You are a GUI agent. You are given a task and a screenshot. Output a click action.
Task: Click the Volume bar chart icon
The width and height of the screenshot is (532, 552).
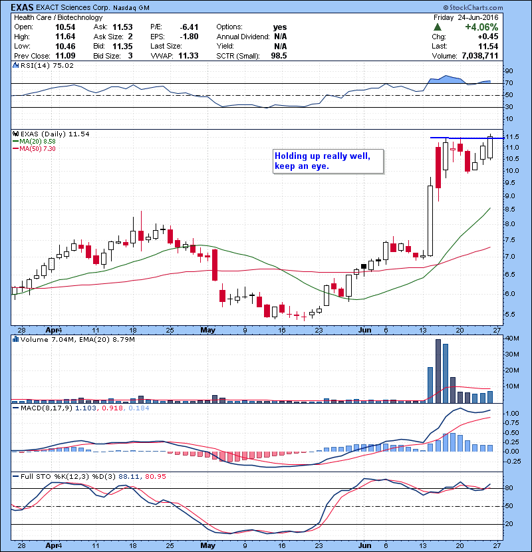tap(15, 339)
